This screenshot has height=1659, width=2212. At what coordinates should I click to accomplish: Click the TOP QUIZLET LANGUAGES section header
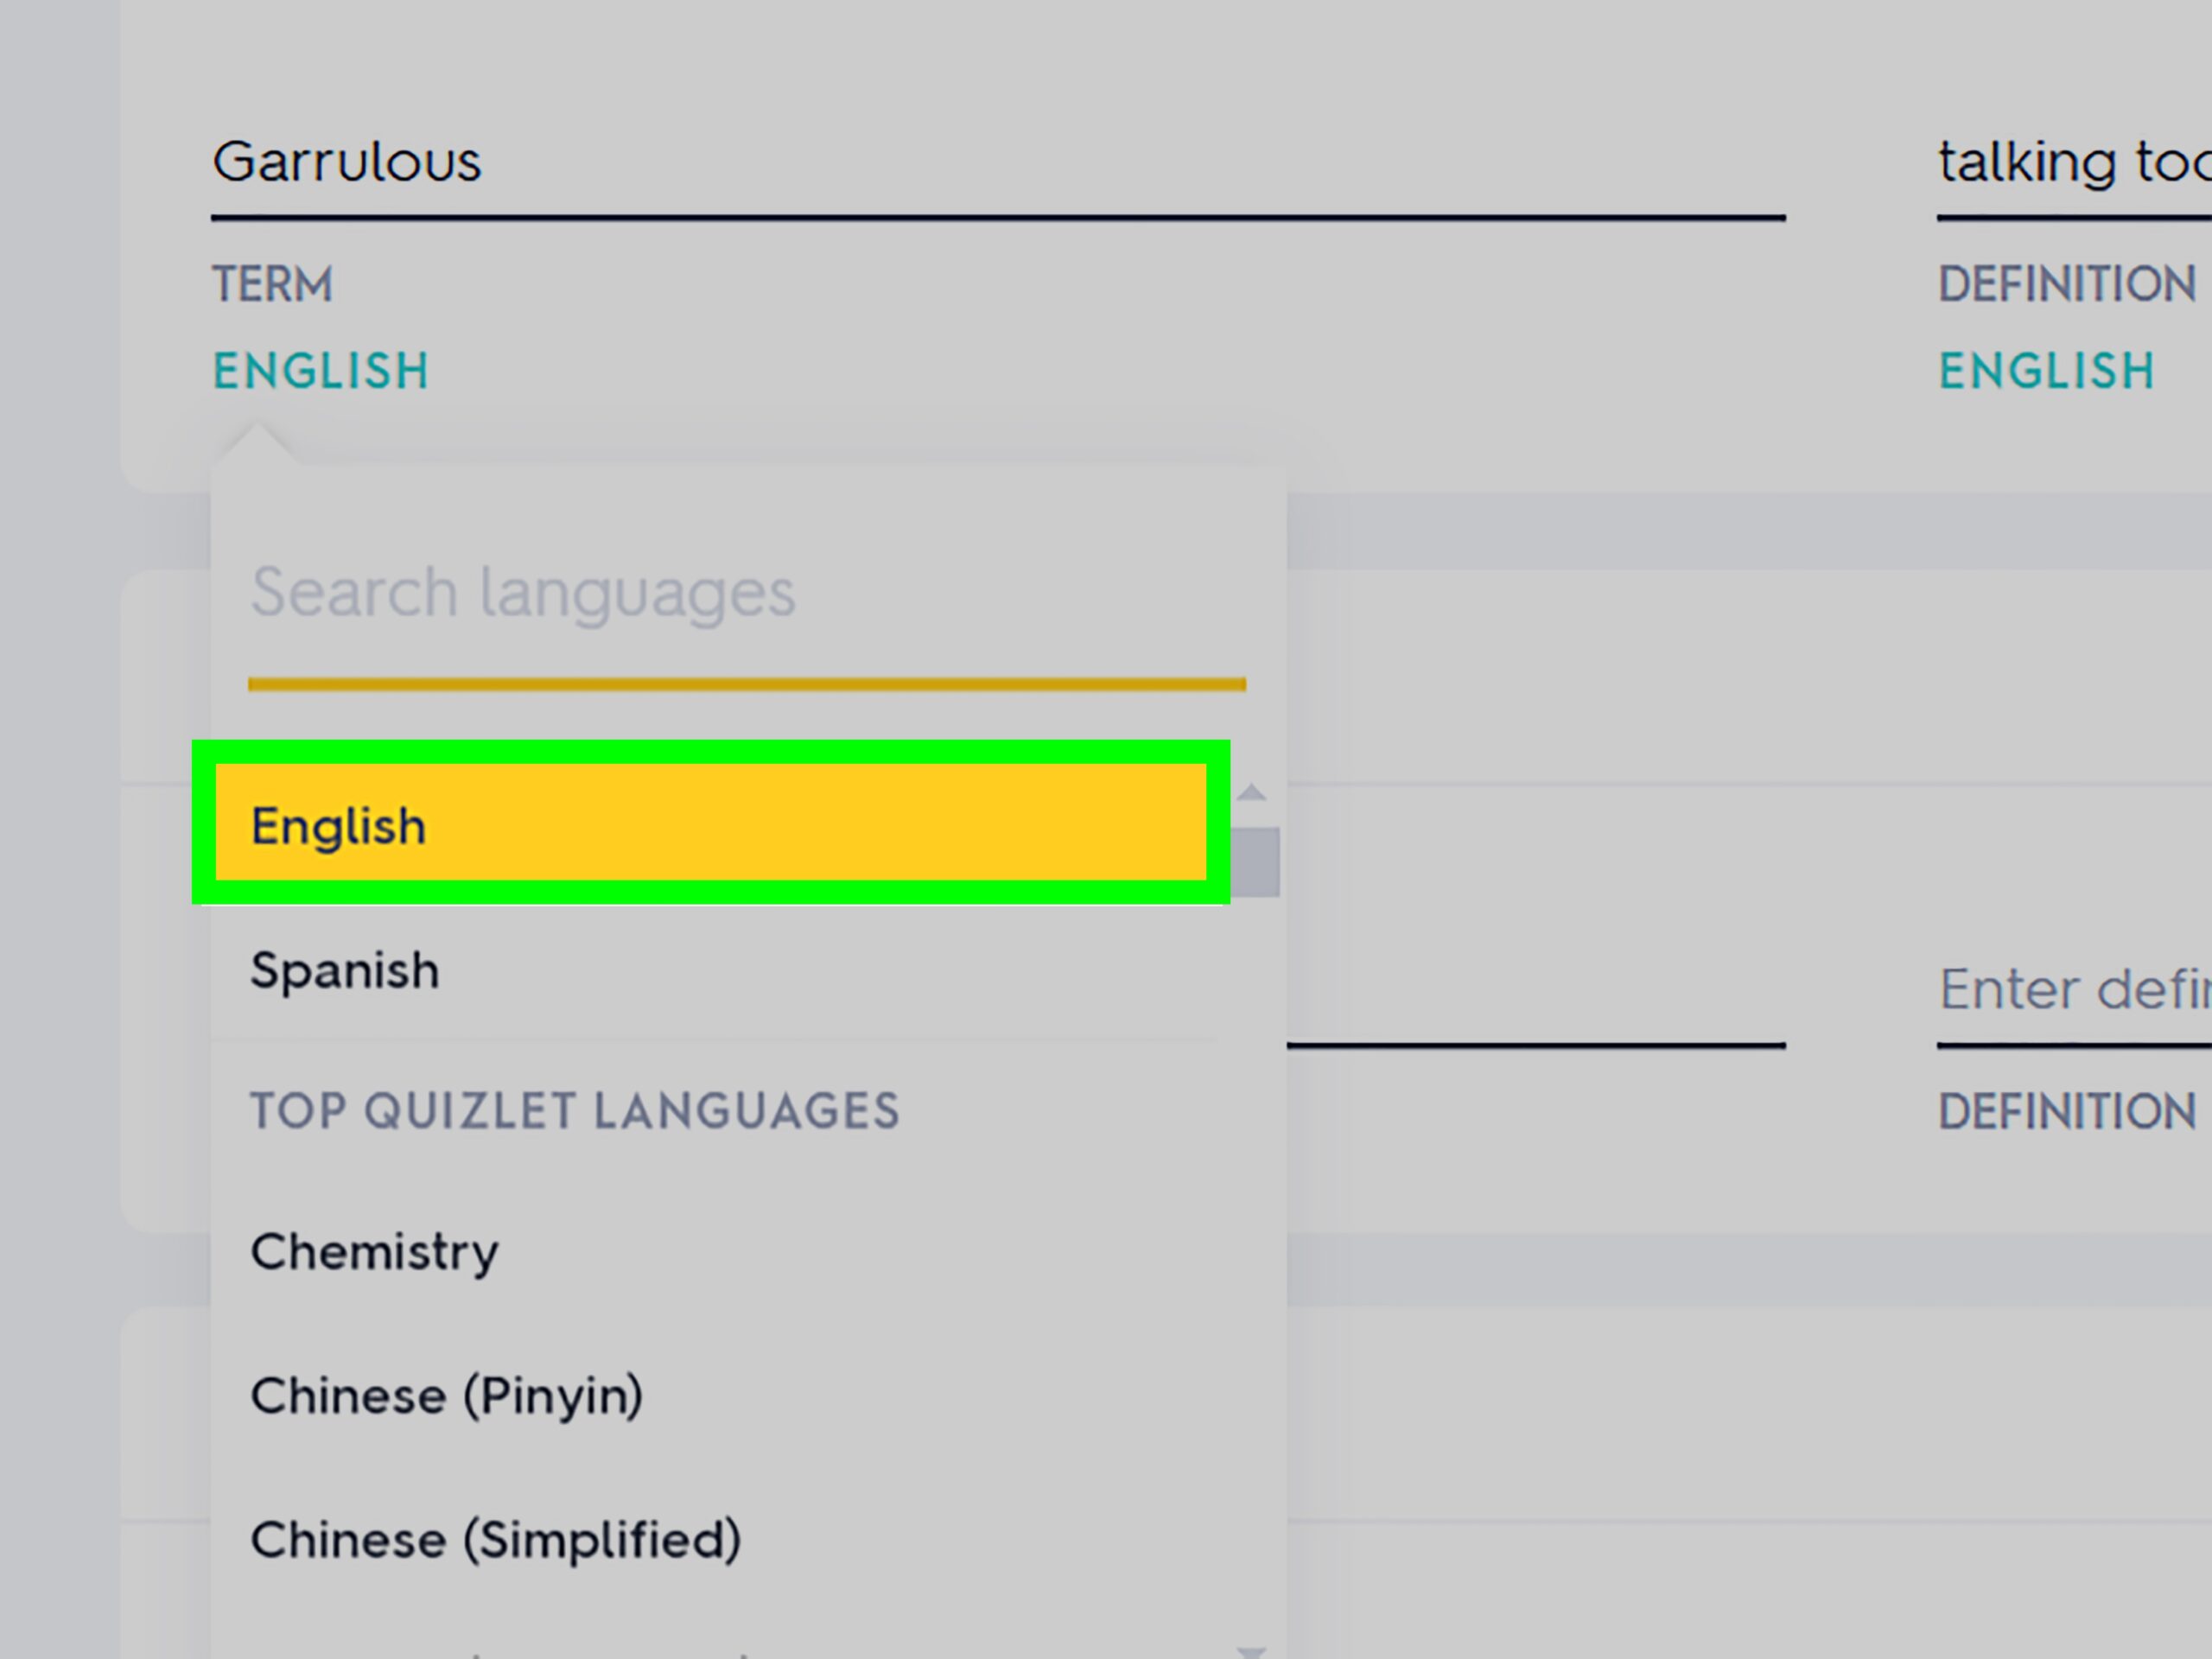573,1110
